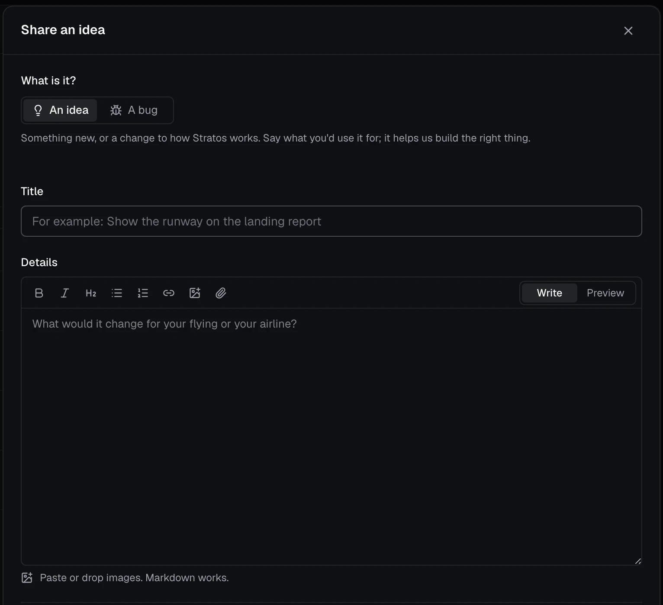The width and height of the screenshot is (663, 605).
Task: Click the image icon beside 'Paste or drop images'
Action: (27, 578)
